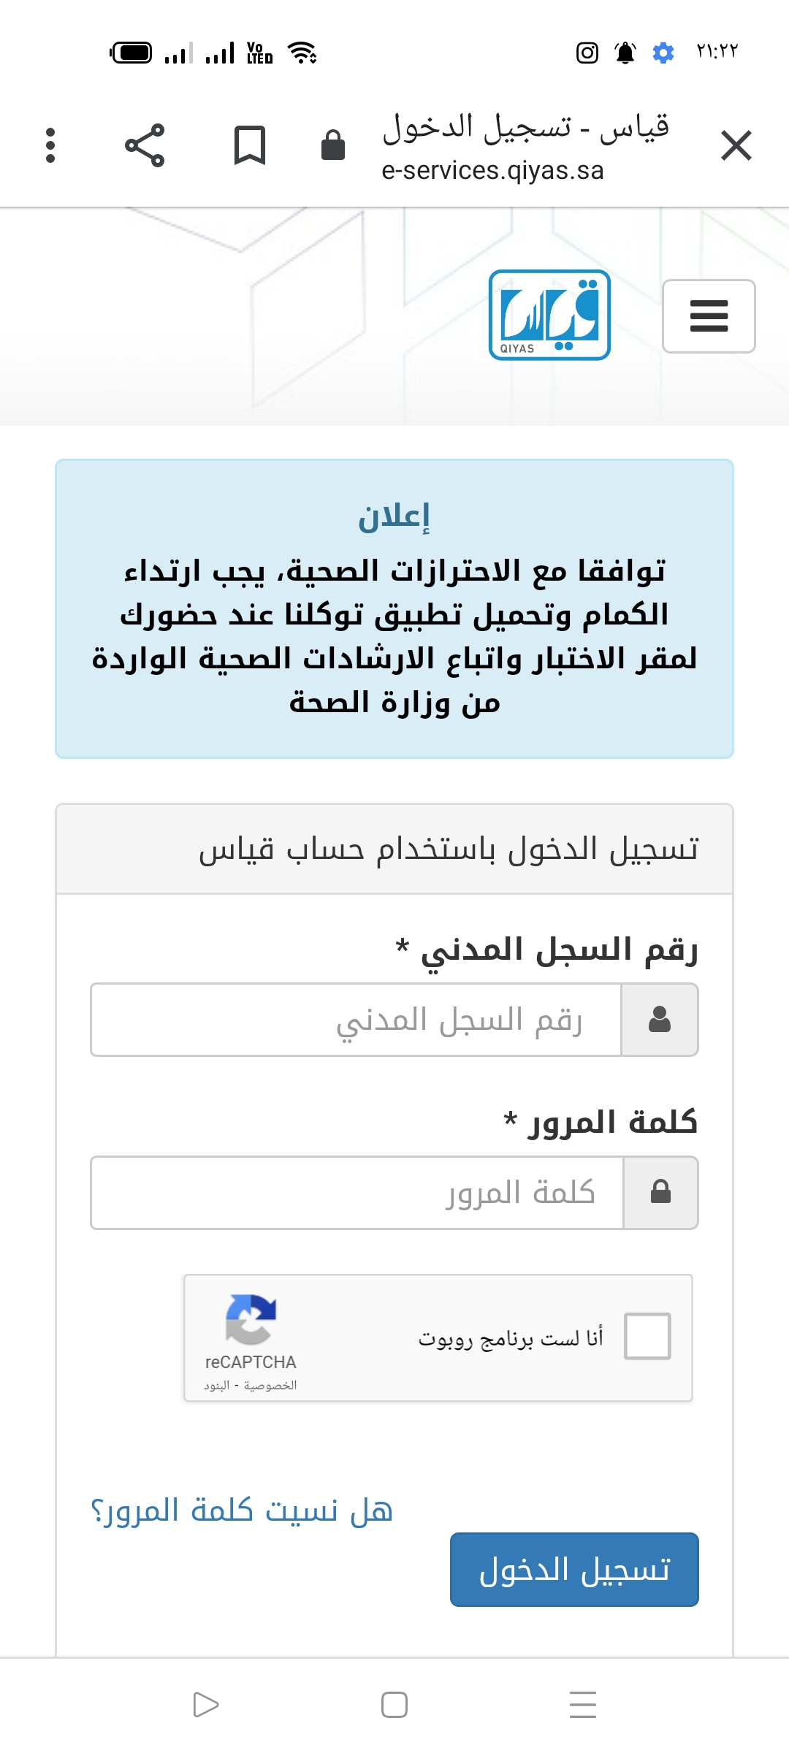Tap the reCAPTCHA logo icon
Image resolution: width=789 pixels, height=1753 pixels.
click(x=251, y=1320)
